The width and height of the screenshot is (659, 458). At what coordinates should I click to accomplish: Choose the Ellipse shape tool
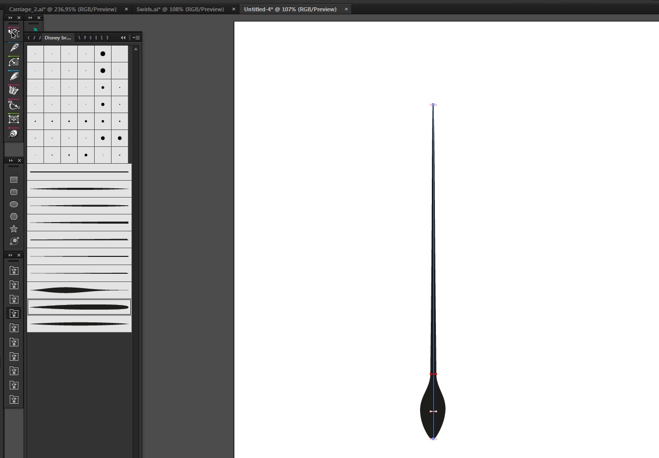pyautogui.click(x=14, y=204)
